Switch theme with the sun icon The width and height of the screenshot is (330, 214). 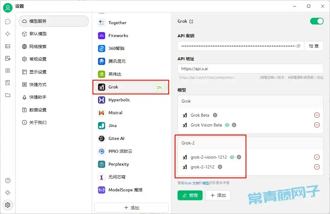click(x=8, y=193)
